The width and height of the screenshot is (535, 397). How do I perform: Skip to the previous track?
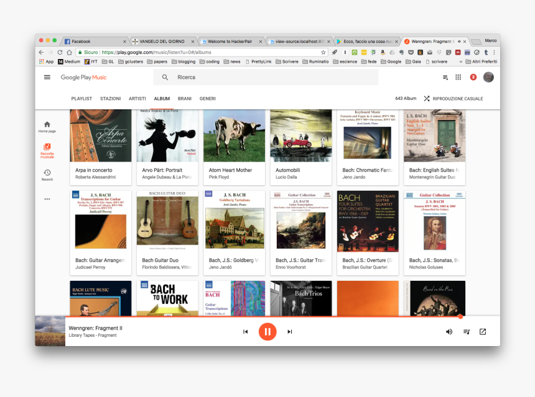(x=245, y=332)
